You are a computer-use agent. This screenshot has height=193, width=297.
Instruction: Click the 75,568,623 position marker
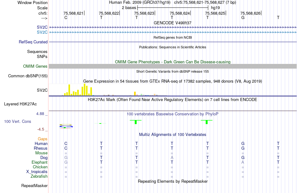point(144,13)
